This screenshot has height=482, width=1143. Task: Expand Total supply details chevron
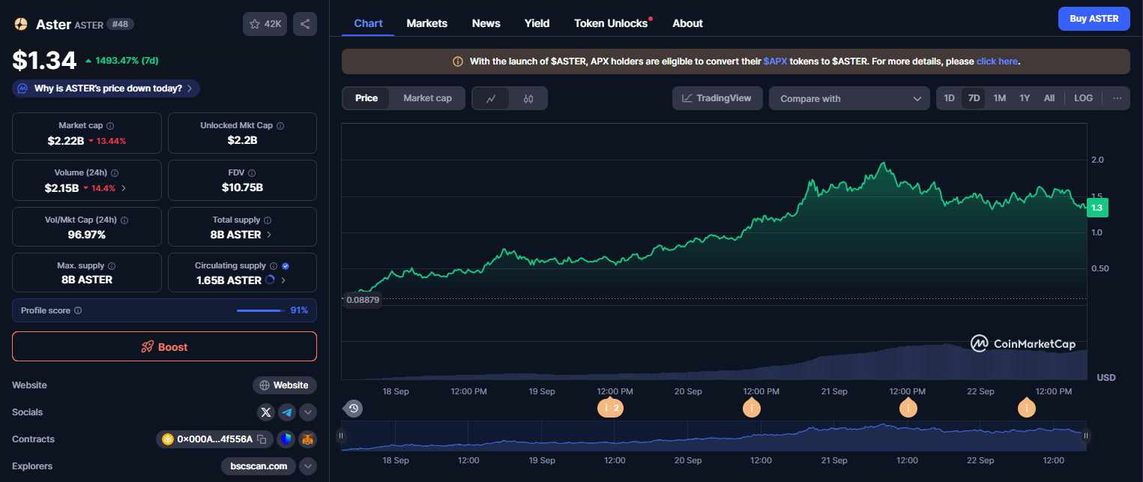point(269,235)
